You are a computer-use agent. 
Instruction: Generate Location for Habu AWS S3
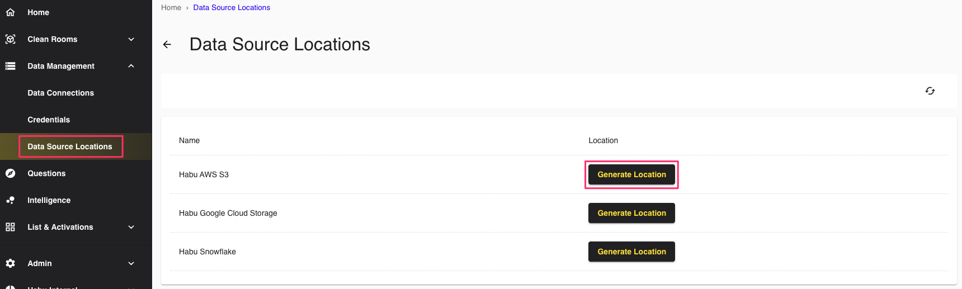click(631, 174)
